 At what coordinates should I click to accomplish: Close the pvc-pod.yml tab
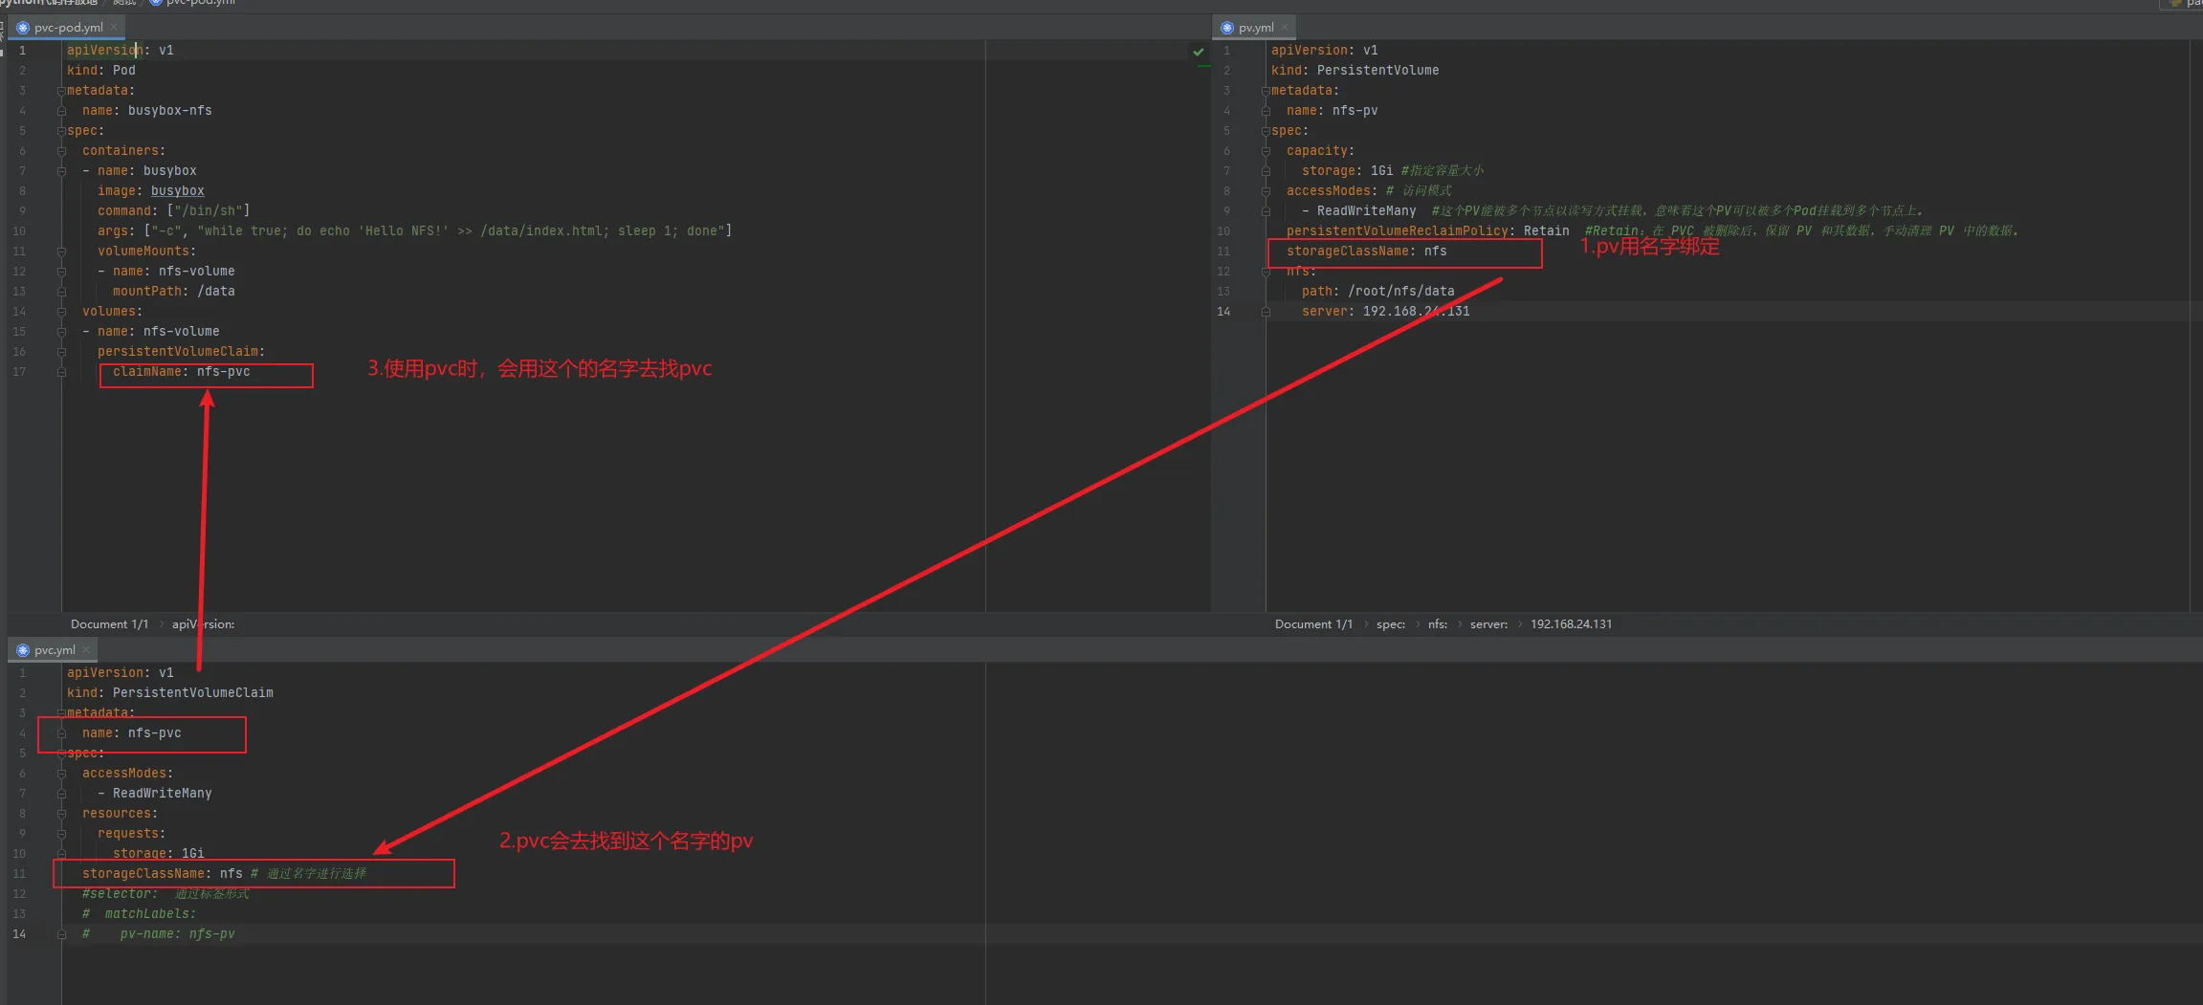tap(114, 28)
